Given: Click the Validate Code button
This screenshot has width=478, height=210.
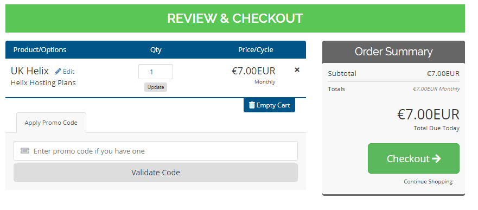Looking at the screenshot, I should (156, 173).
